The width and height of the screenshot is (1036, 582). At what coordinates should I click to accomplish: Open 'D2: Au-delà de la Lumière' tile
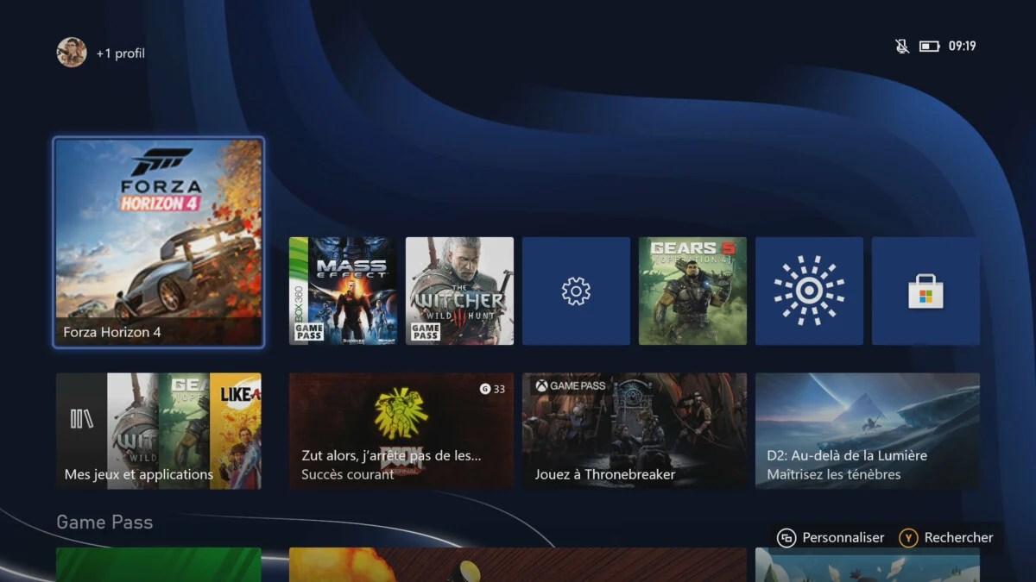tap(868, 431)
